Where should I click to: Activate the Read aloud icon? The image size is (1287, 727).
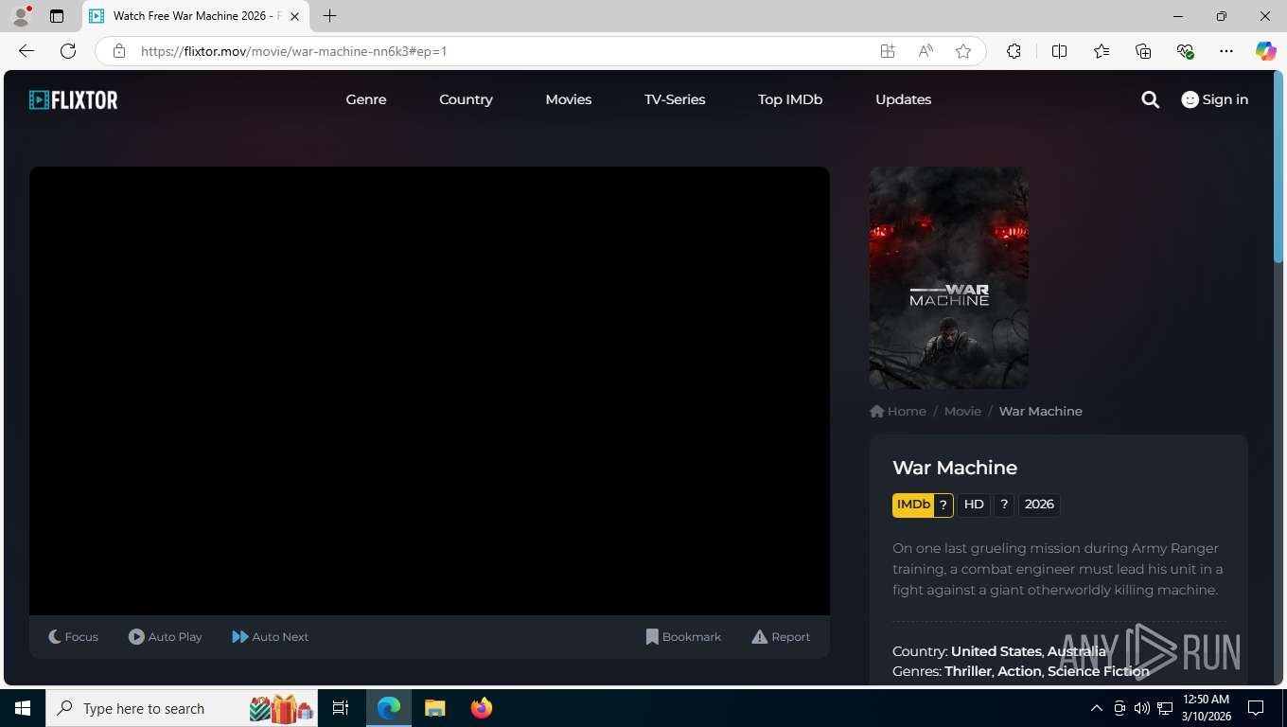click(926, 51)
